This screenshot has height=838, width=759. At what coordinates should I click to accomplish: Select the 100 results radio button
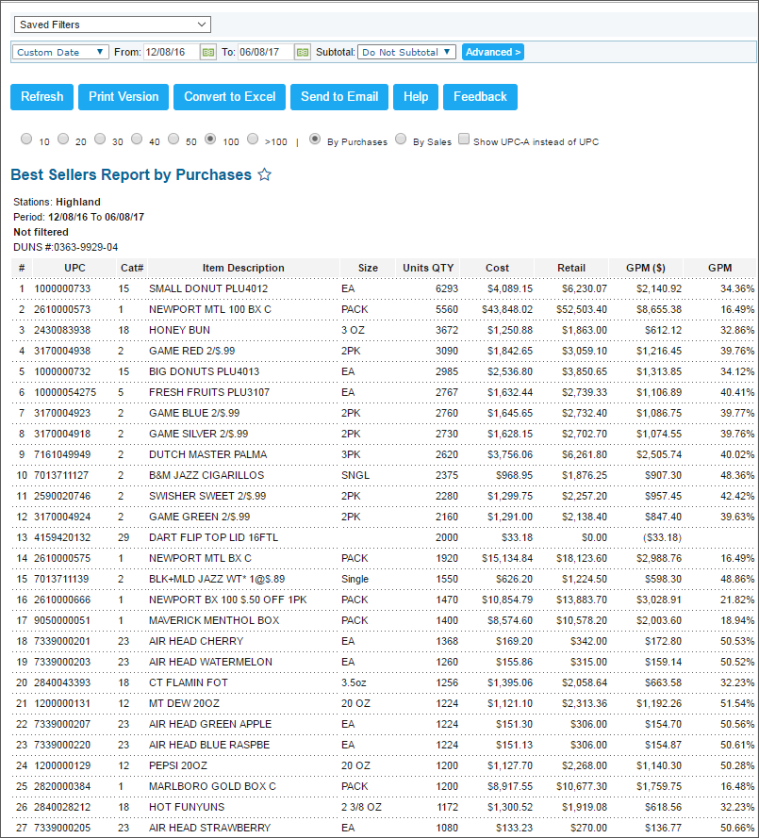pos(210,139)
